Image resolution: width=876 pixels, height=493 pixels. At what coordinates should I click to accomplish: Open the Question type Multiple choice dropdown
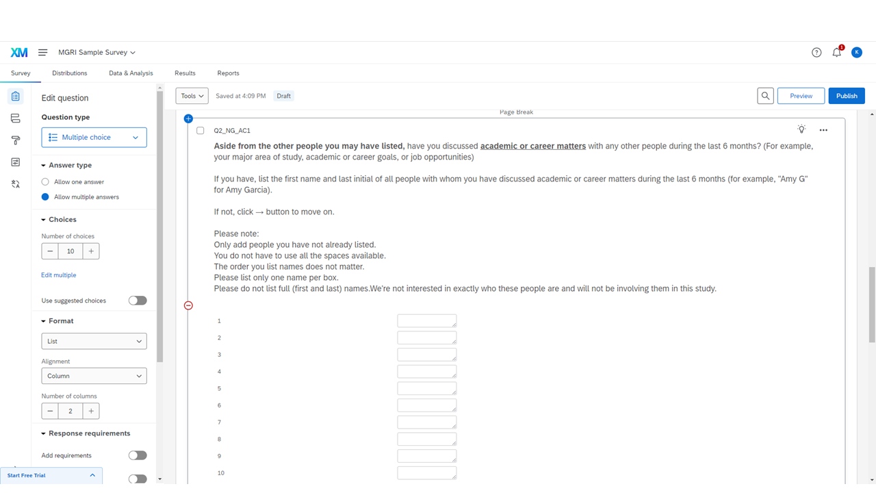tap(94, 138)
